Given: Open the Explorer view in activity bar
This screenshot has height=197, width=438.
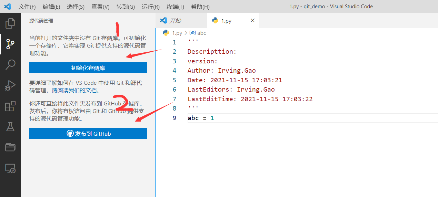Looking at the screenshot, I should click(x=10, y=23).
